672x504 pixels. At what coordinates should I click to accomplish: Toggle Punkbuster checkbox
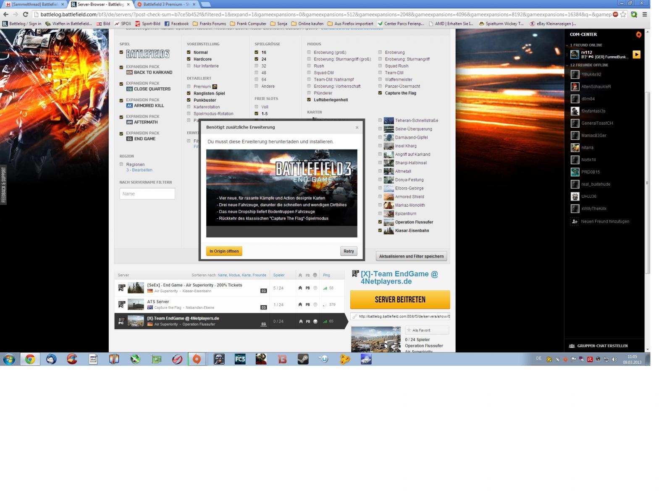(189, 100)
